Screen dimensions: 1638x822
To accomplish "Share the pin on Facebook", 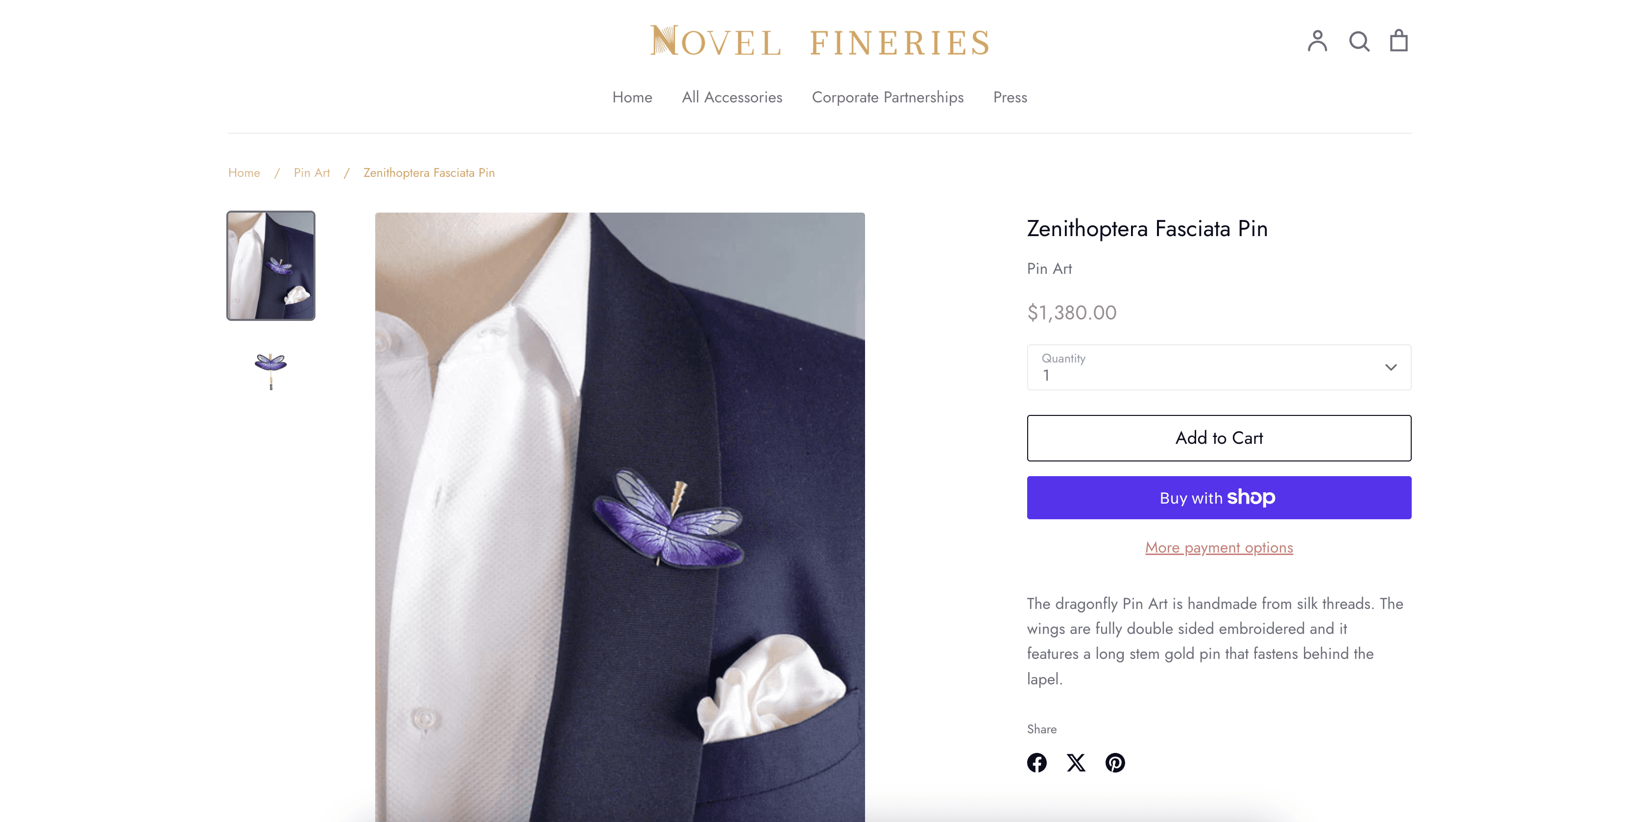I will (1037, 763).
